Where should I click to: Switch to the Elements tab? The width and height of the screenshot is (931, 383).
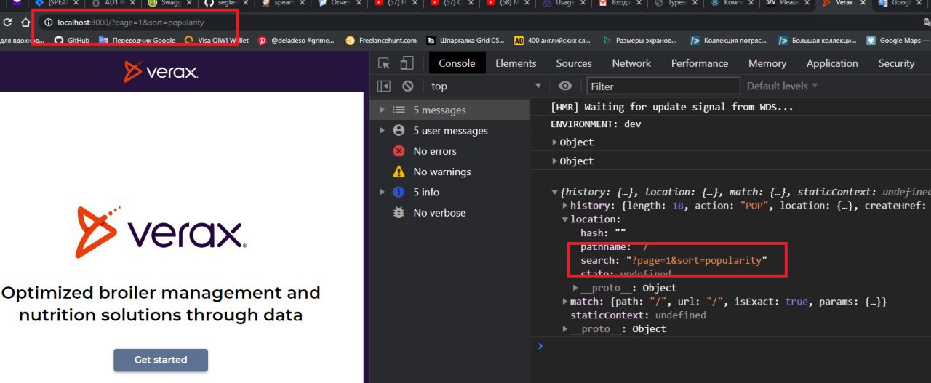(516, 63)
